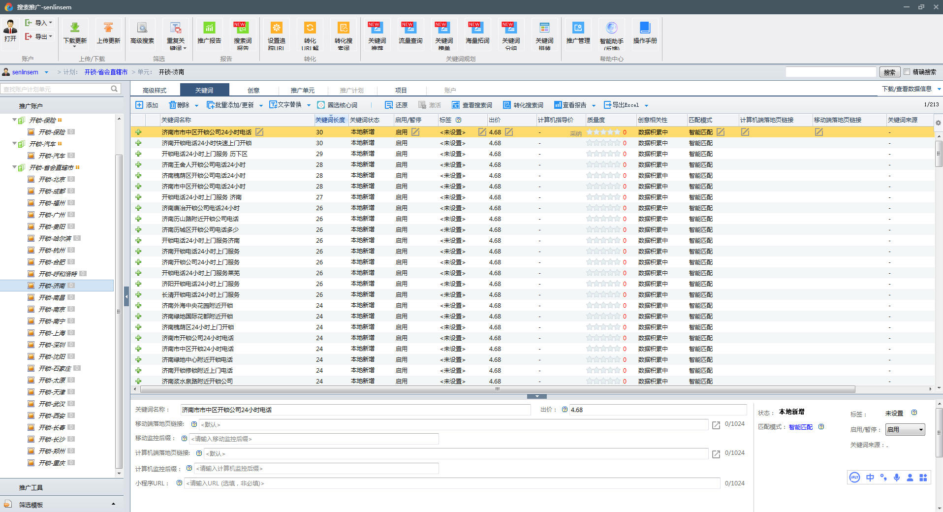Click the 上传更新 upload icon
The width and height of the screenshot is (943, 512).
[x=108, y=28]
